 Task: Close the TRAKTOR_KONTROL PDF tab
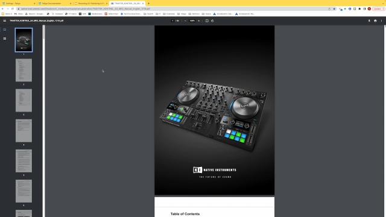(143, 4)
